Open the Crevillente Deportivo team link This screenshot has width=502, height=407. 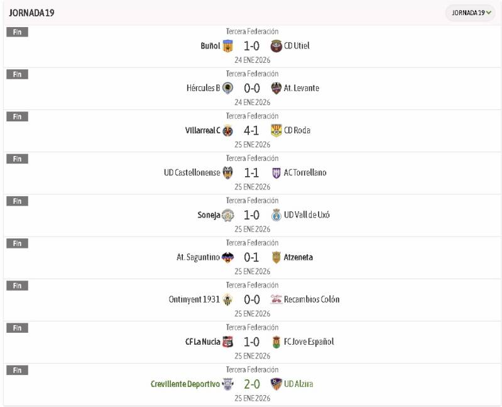pos(185,384)
